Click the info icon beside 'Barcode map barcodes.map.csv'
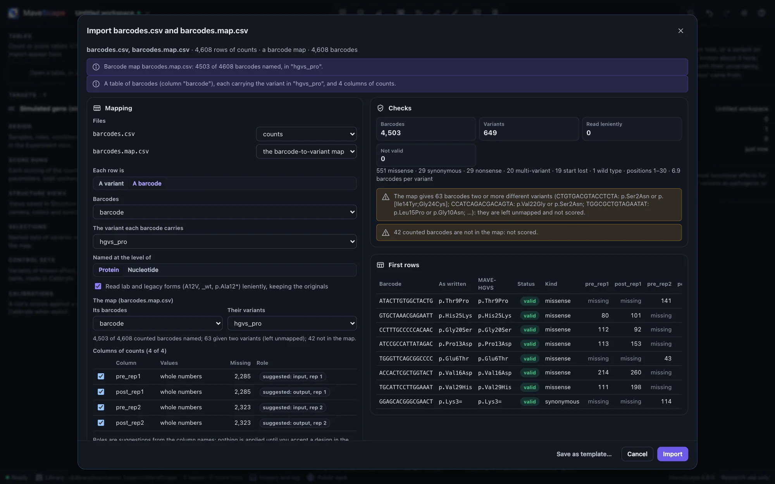775x484 pixels. [96, 67]
